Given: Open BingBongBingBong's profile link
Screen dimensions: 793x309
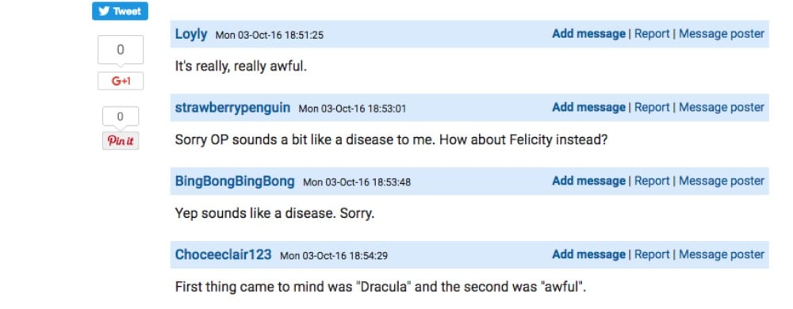Looking at the screenshot, I should click(235, 181).
